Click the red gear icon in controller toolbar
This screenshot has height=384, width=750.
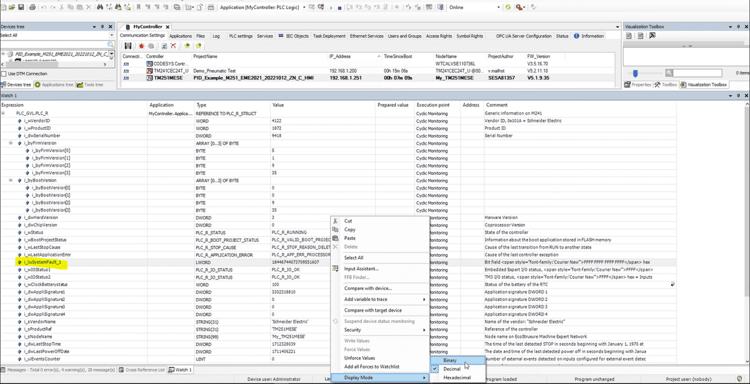tap(142, 46)
